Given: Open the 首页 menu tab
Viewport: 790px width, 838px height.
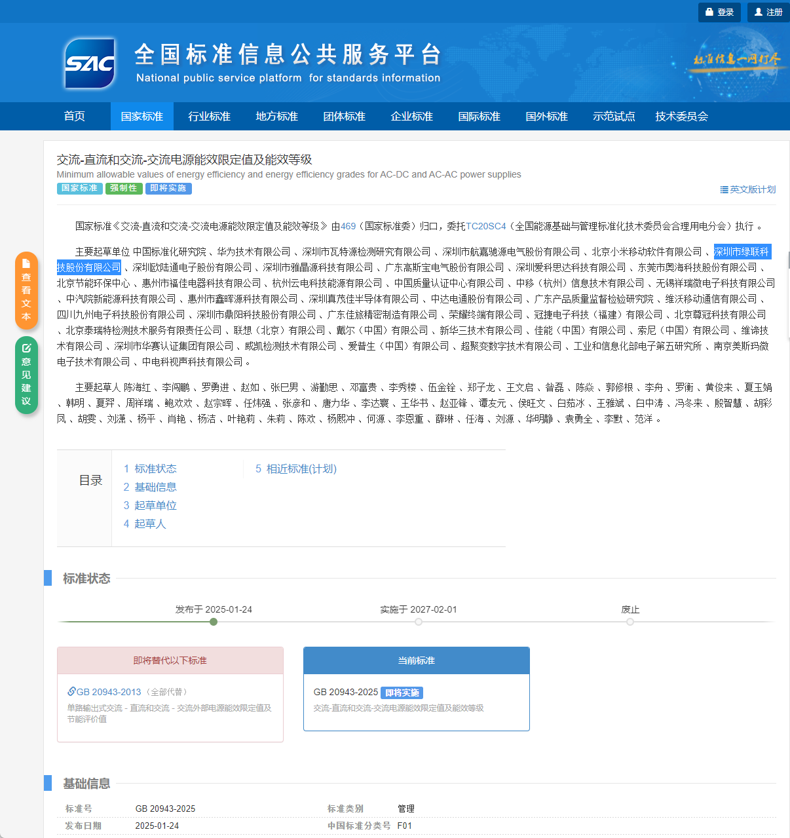Looking at the screenshot, I should click(75, 116).
